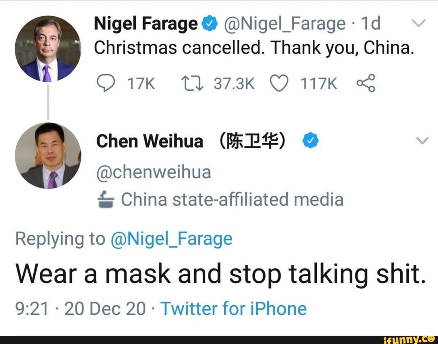
Task: Click the 'China state-affiliated media' label
Action: [x=232, y=199]
